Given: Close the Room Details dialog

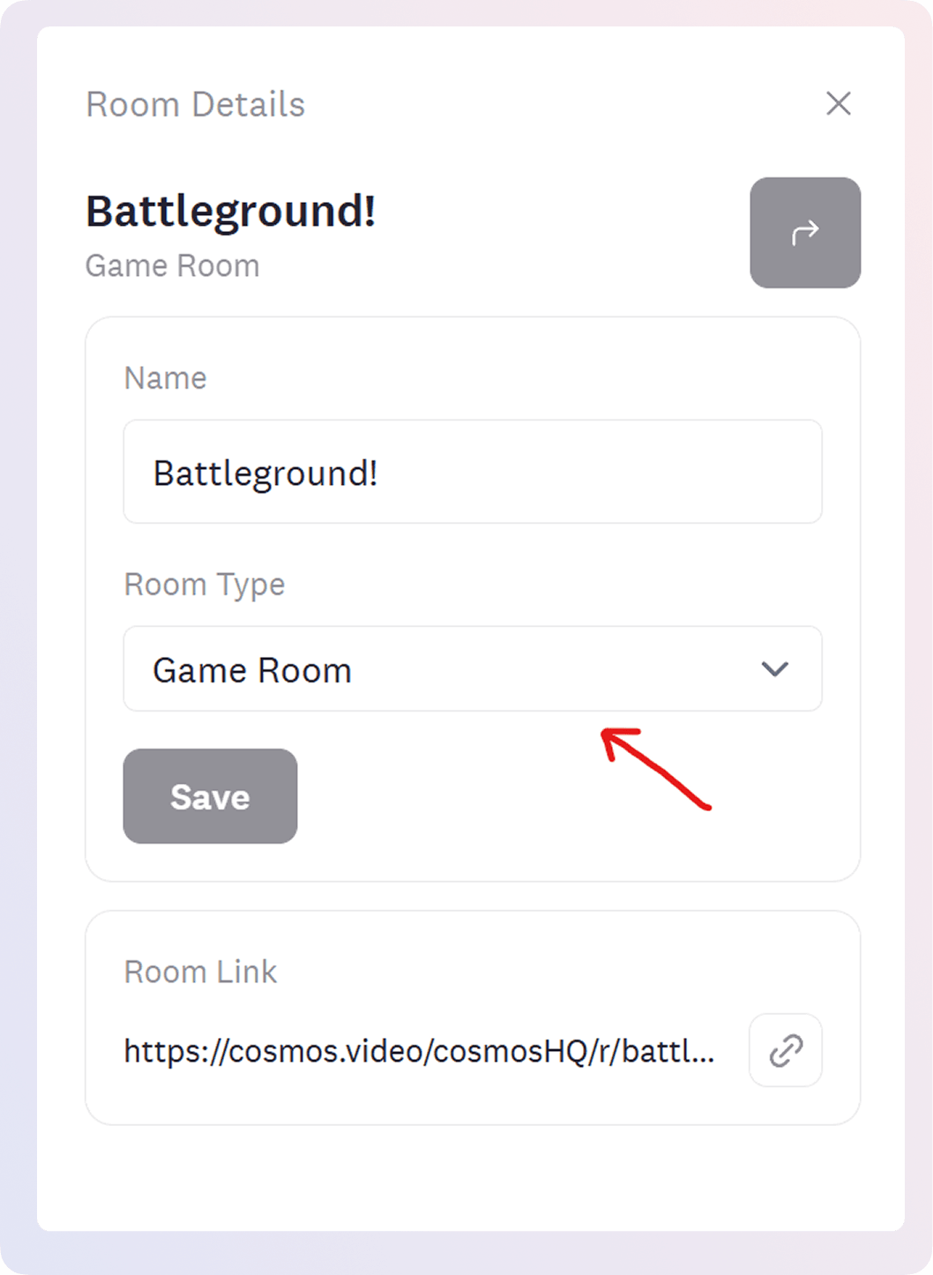Looking at the screenshot, I should coord(839,103).
